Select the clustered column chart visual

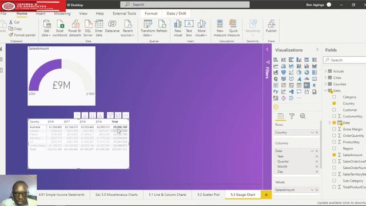pos(299,60)
